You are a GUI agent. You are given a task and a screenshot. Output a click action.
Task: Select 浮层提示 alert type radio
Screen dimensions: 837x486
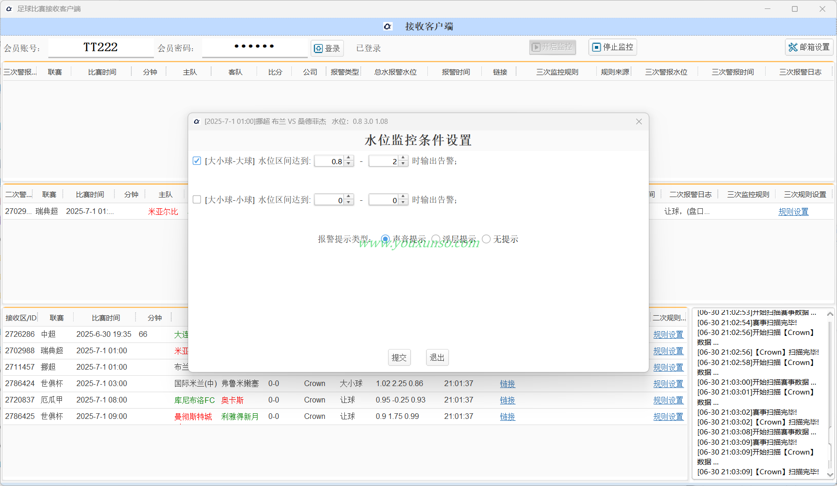point(436,239)
